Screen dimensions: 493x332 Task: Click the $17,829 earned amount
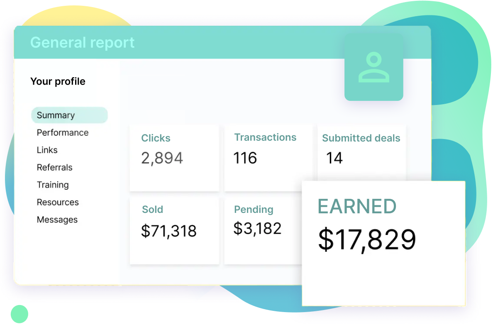[x=367, y=239]
